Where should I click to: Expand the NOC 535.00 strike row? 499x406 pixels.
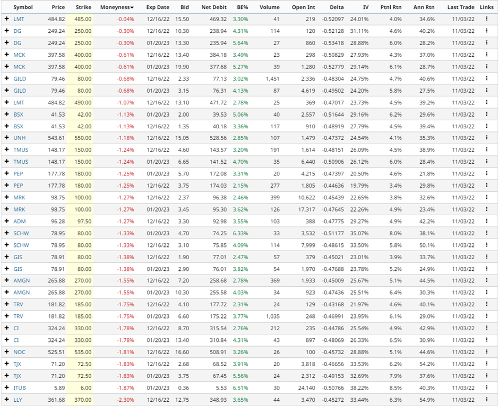click(7, 352)
